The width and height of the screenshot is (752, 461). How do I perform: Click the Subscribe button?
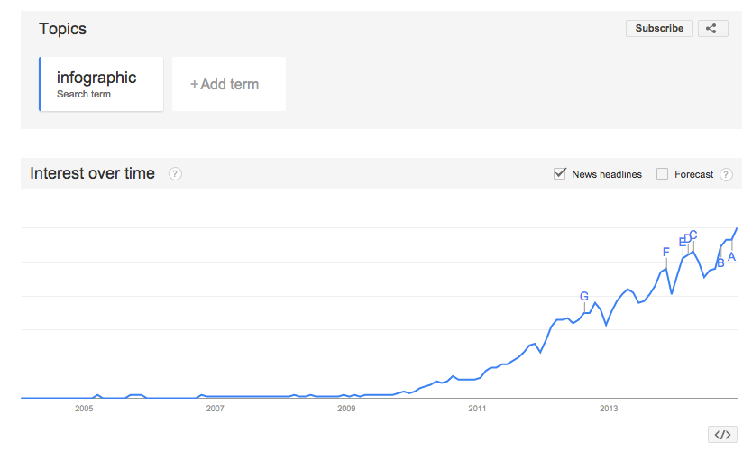click(659, 28)
